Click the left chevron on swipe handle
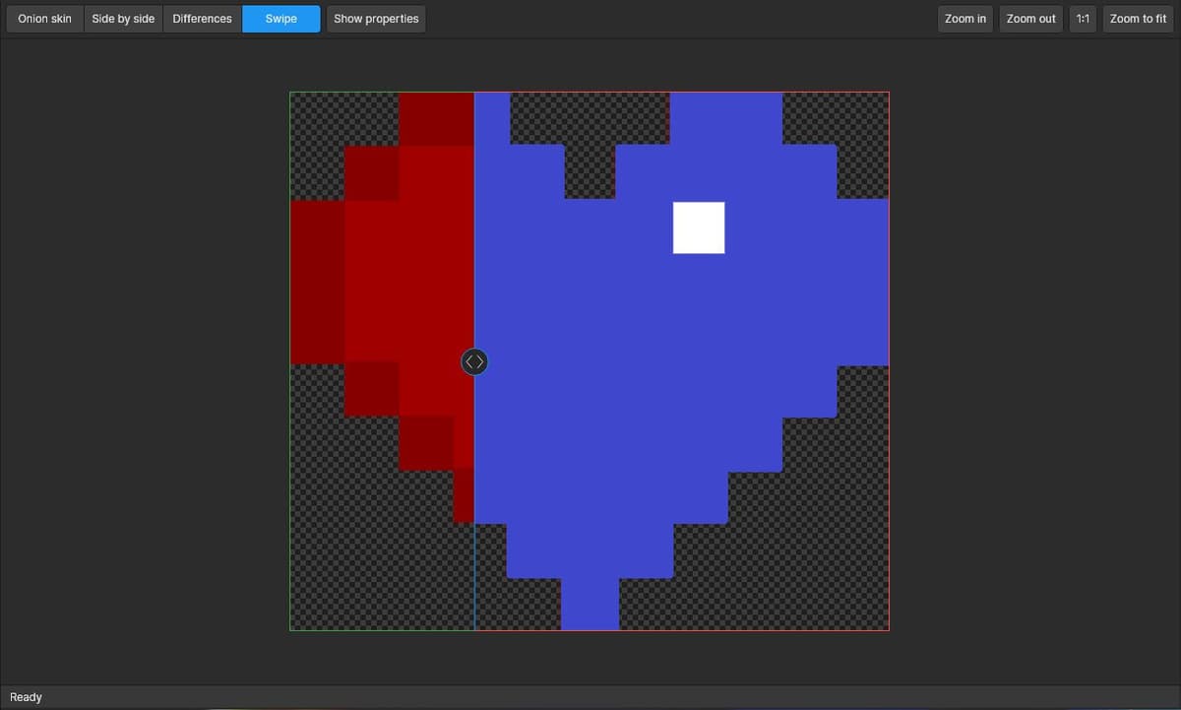The image size is (1181, 710). click(x=468, y=361)
